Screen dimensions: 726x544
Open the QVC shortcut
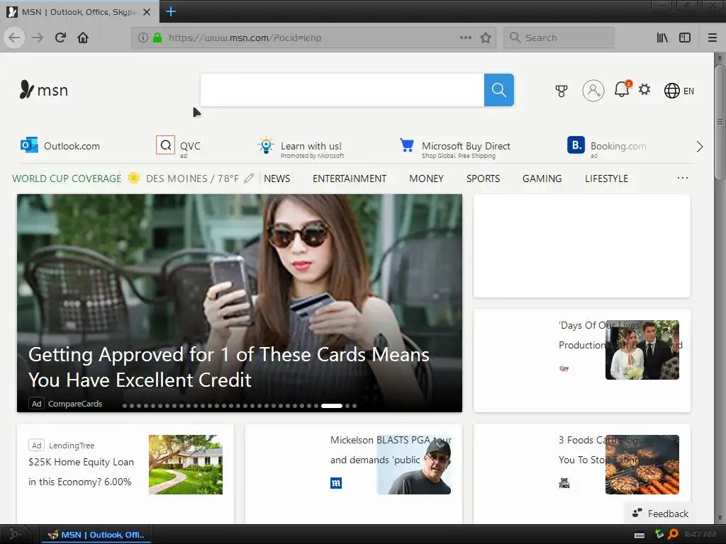(178, 147)
